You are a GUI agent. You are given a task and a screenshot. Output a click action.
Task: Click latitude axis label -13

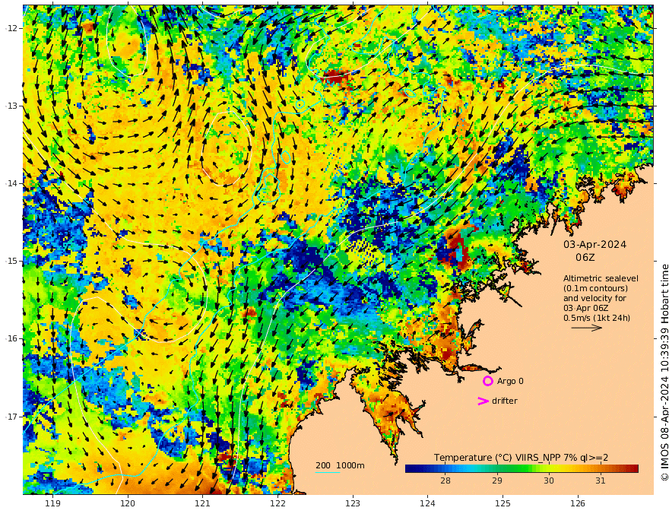(10, 106)
